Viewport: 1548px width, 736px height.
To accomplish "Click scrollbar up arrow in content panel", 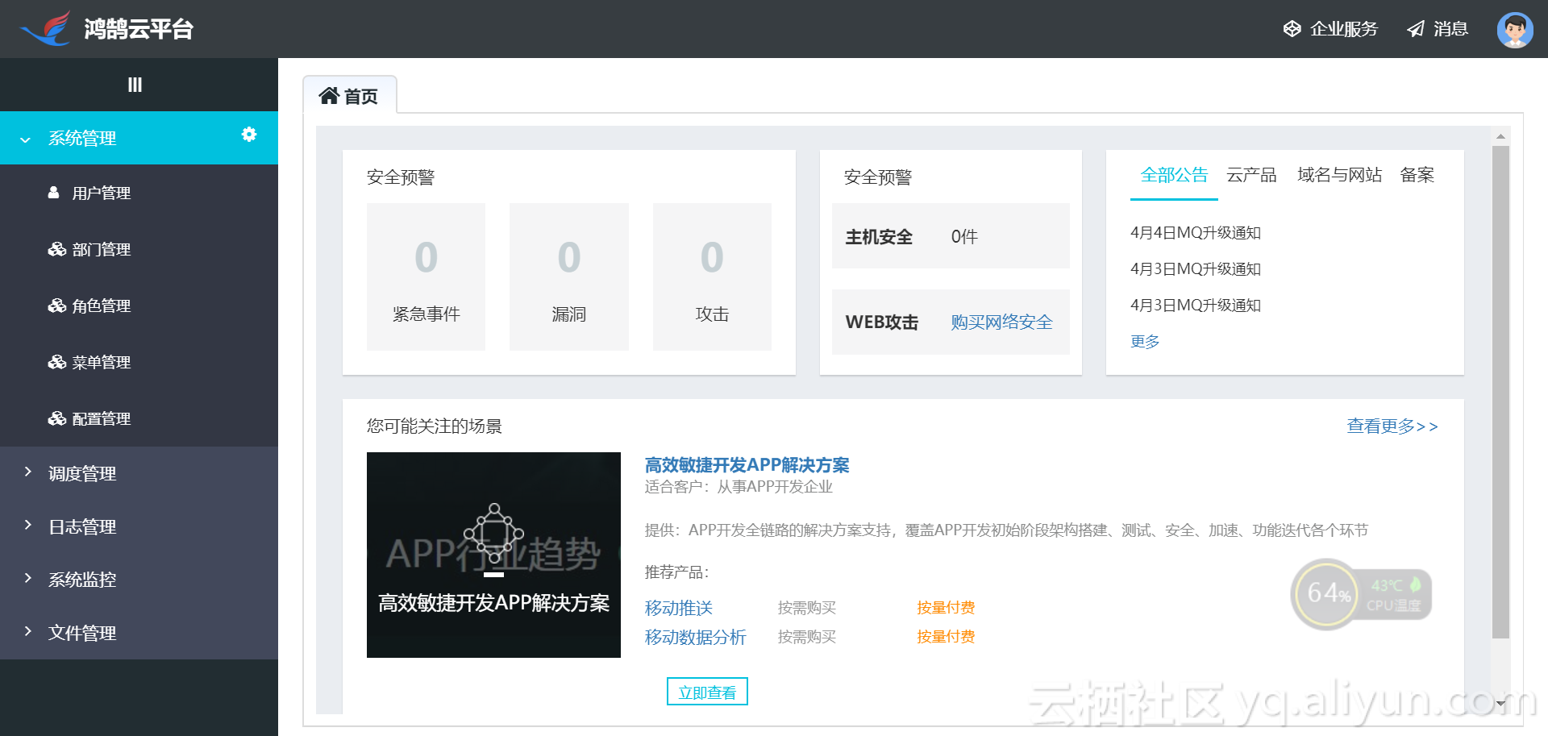I will point(1500,136).
